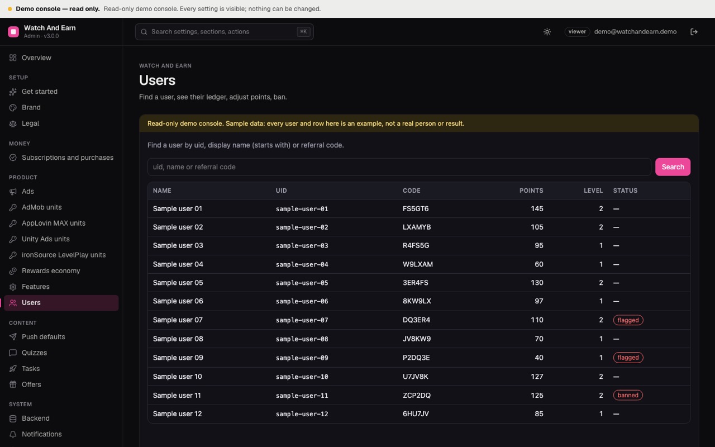
Task: Click the Quizzes chat bubble icon
Action: (x=13, y=353)
